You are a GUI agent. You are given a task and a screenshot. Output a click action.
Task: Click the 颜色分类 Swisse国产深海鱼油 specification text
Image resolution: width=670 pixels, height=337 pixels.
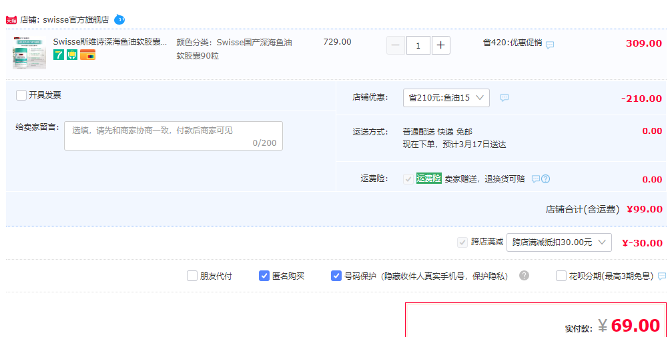click(x=234, y=49)
